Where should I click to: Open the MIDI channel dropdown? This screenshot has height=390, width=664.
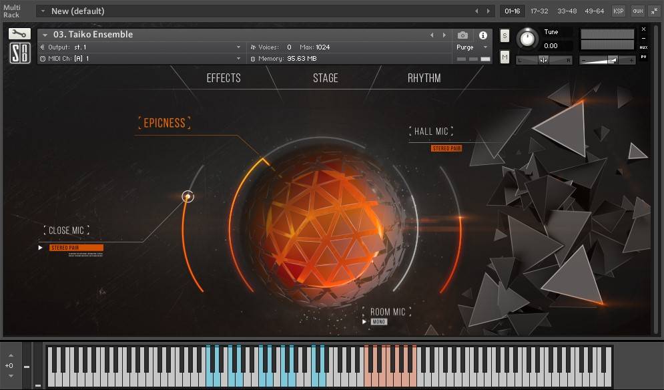point(238,59)
